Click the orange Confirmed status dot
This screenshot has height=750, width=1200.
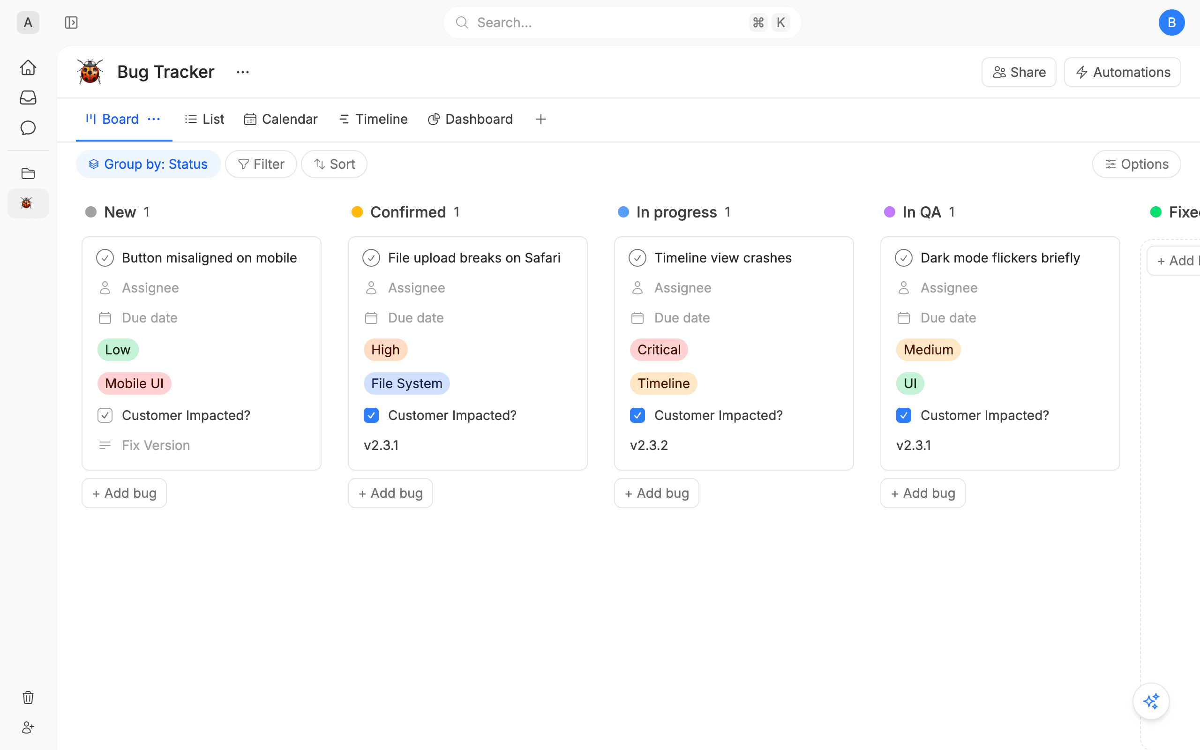357,212
